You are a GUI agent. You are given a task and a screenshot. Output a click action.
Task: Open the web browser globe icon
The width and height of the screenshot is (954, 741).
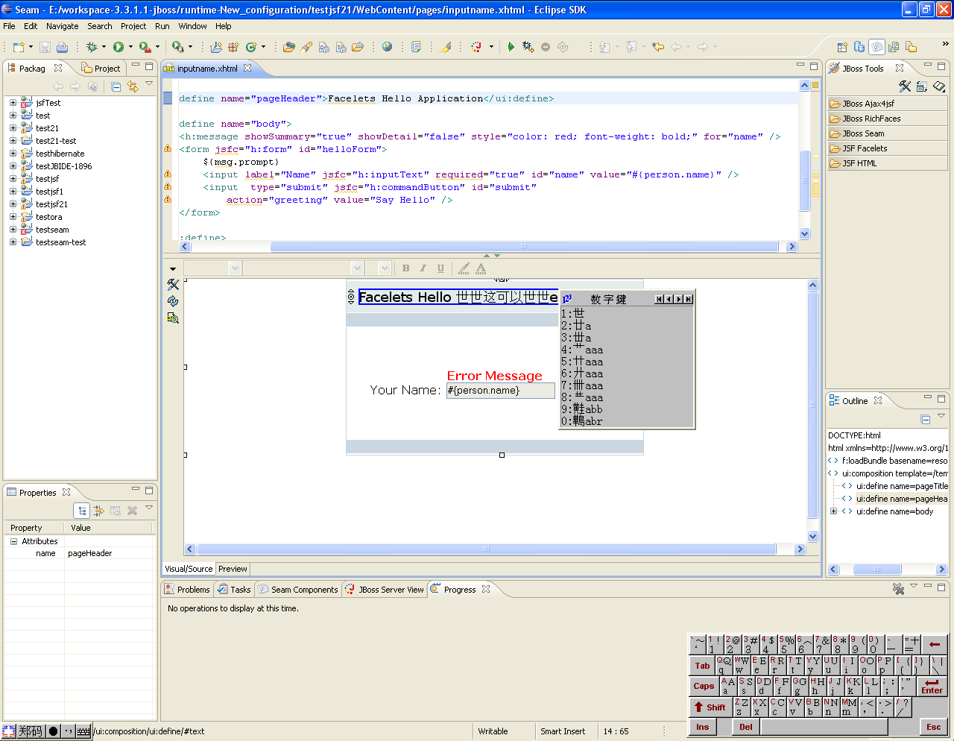coord(387,47)
